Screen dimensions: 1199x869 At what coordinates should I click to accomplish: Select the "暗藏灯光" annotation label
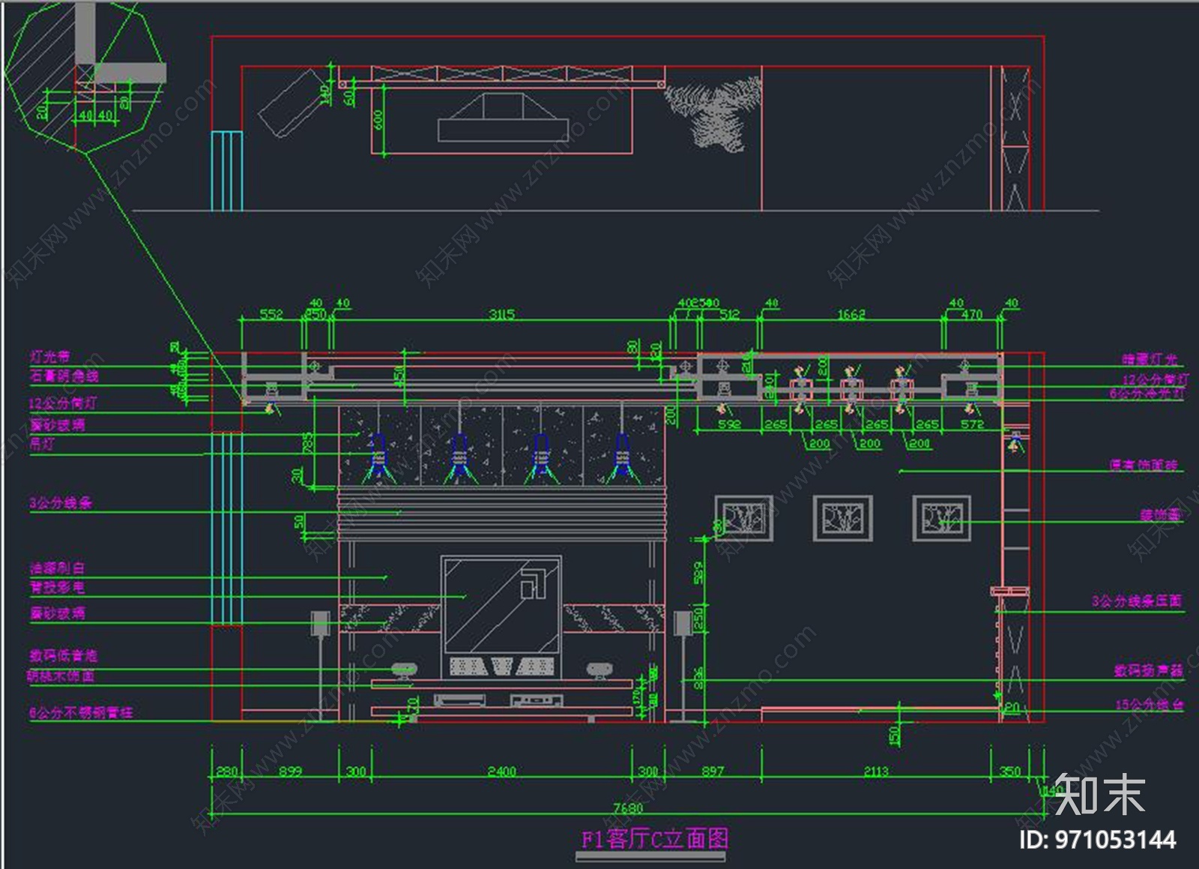tap(1150, 360)
